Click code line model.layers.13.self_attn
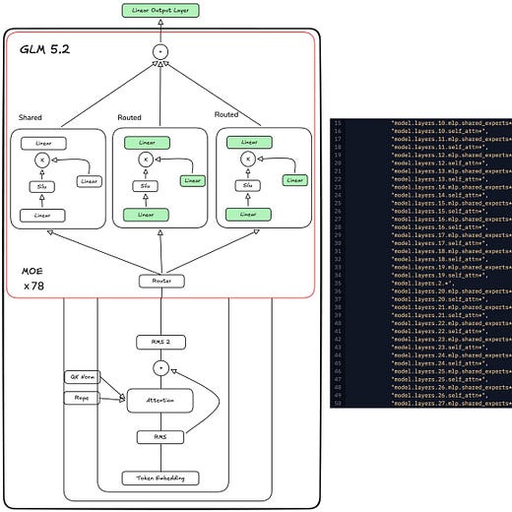 point(439,179)
